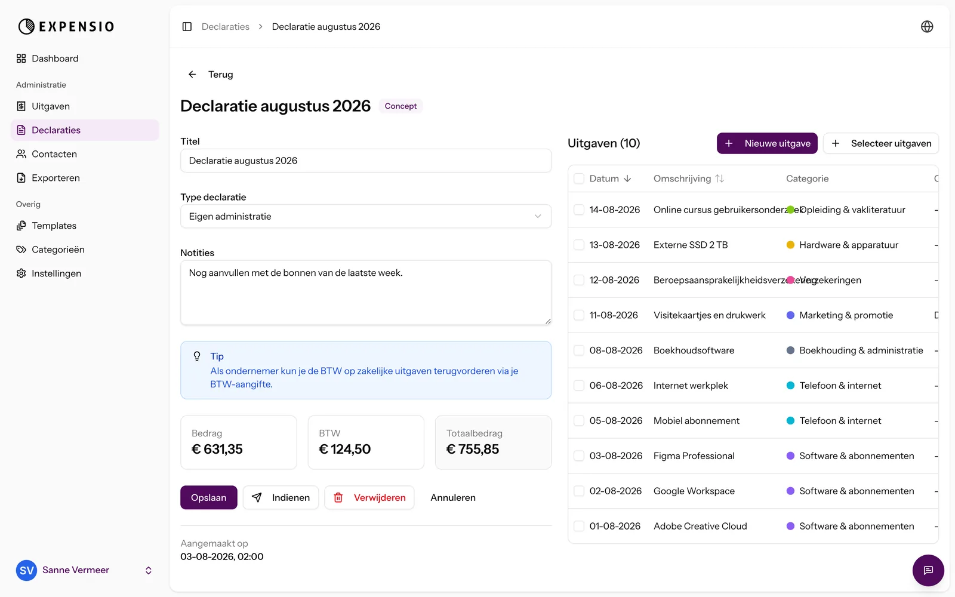Open the language globe icon
The width and height of the screenshot is (955, 597).
click(927, 26)
